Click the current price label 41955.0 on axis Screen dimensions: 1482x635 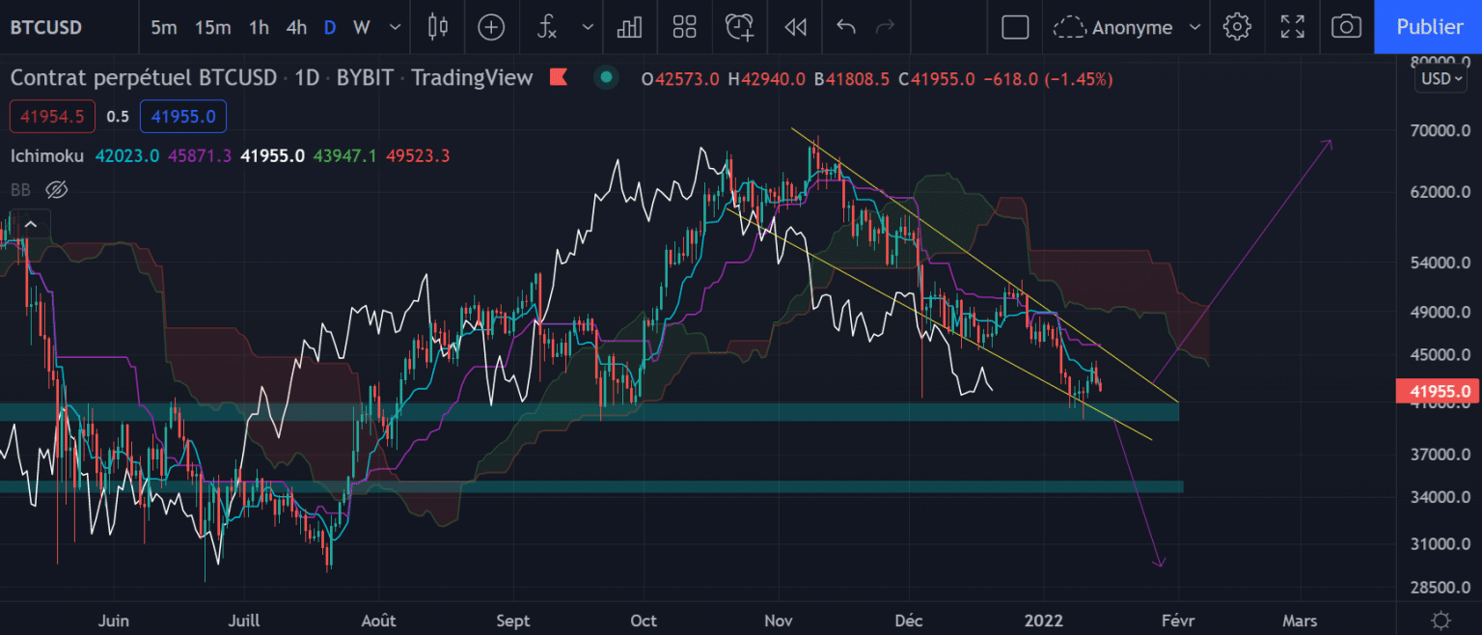click(x=1439, y=391)
